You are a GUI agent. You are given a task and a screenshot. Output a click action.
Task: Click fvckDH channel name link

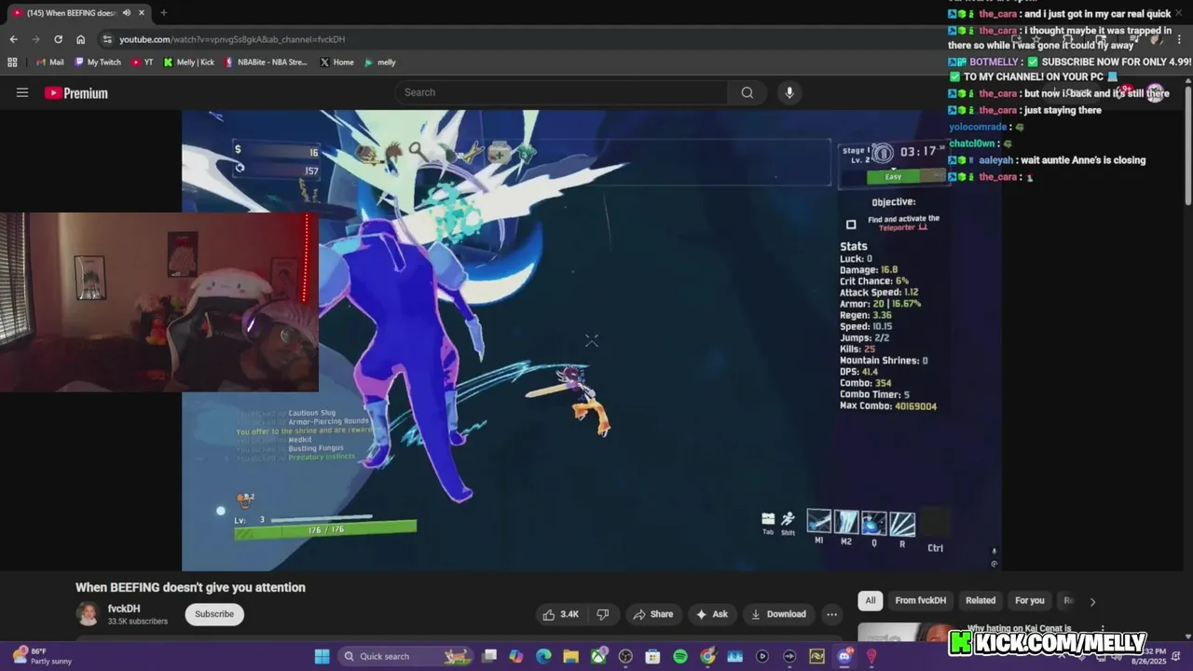(124, 609)
